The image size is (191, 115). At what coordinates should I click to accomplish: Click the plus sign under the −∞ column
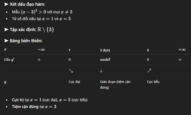tap(39, 60)
